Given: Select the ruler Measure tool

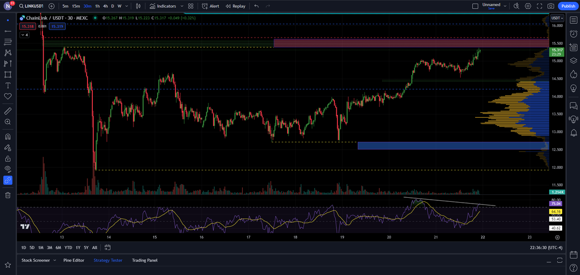Looking at the screenshot, I should coord(8,111).
